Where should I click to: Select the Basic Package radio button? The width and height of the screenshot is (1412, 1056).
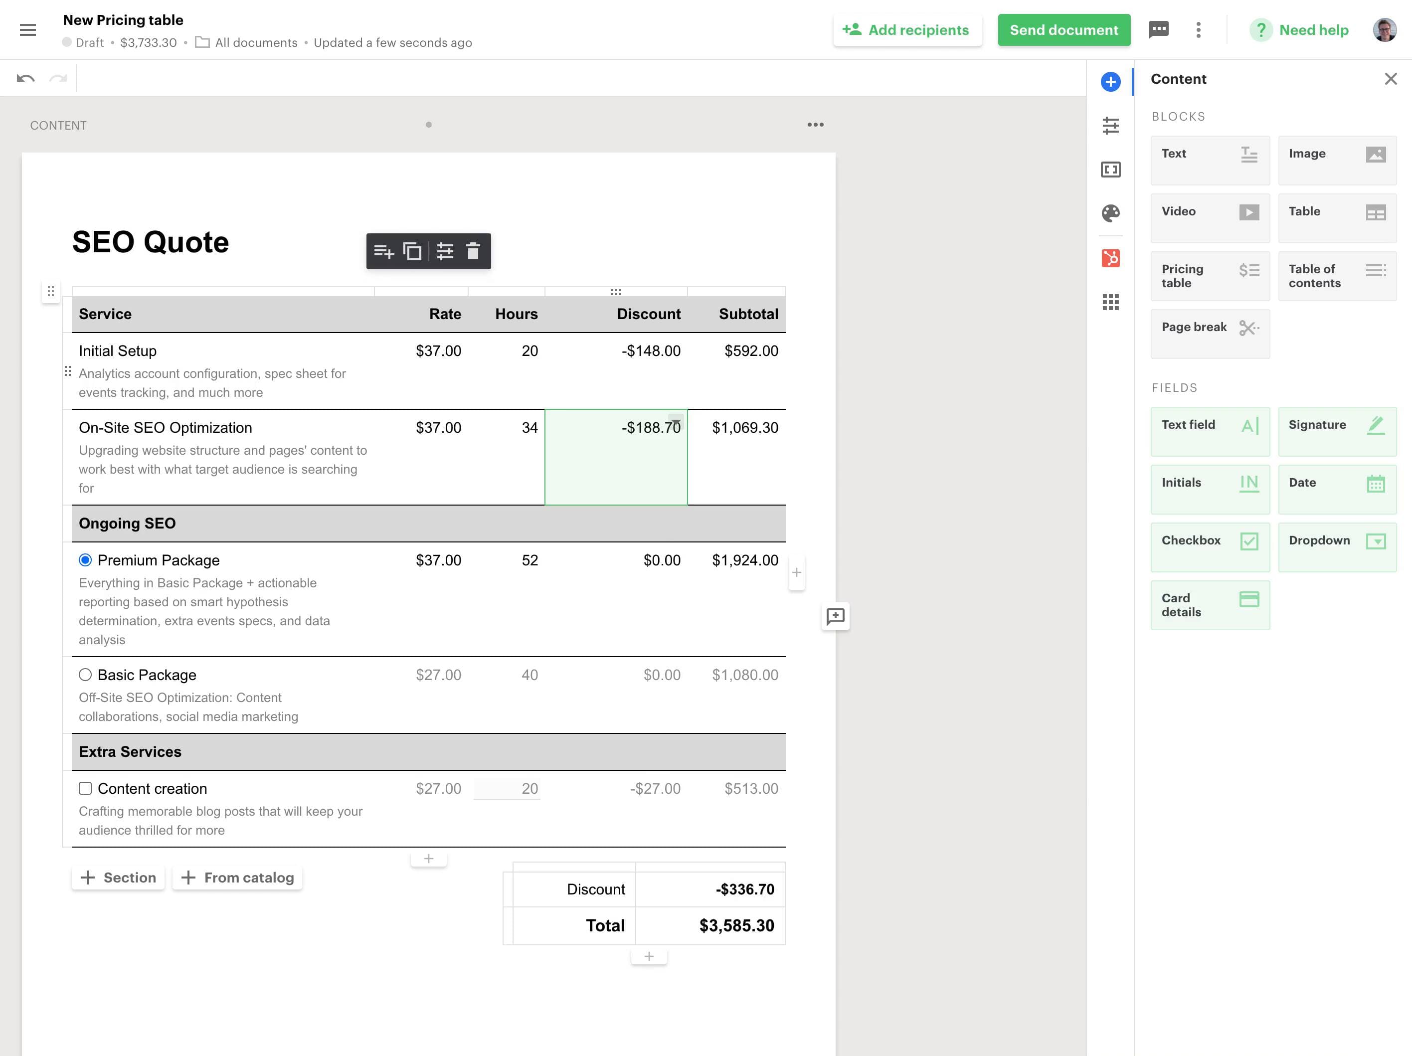point(85,675)
